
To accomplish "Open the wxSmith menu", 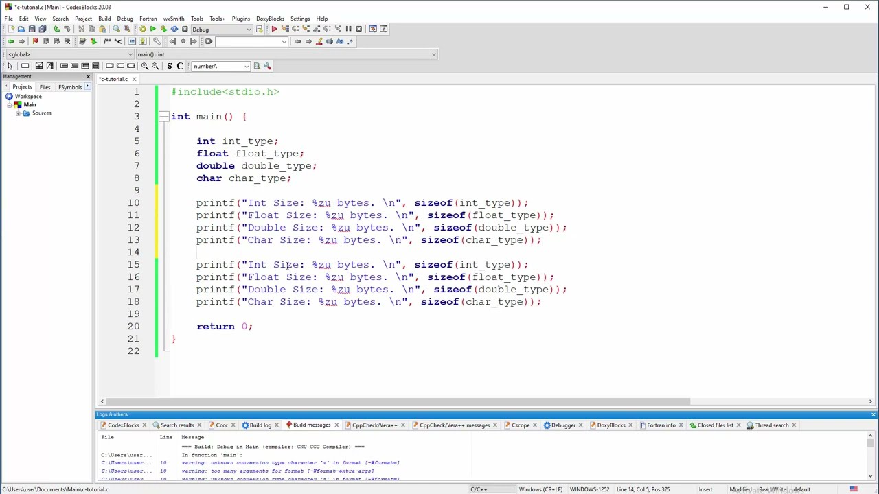I will click(x=174, y=19).
